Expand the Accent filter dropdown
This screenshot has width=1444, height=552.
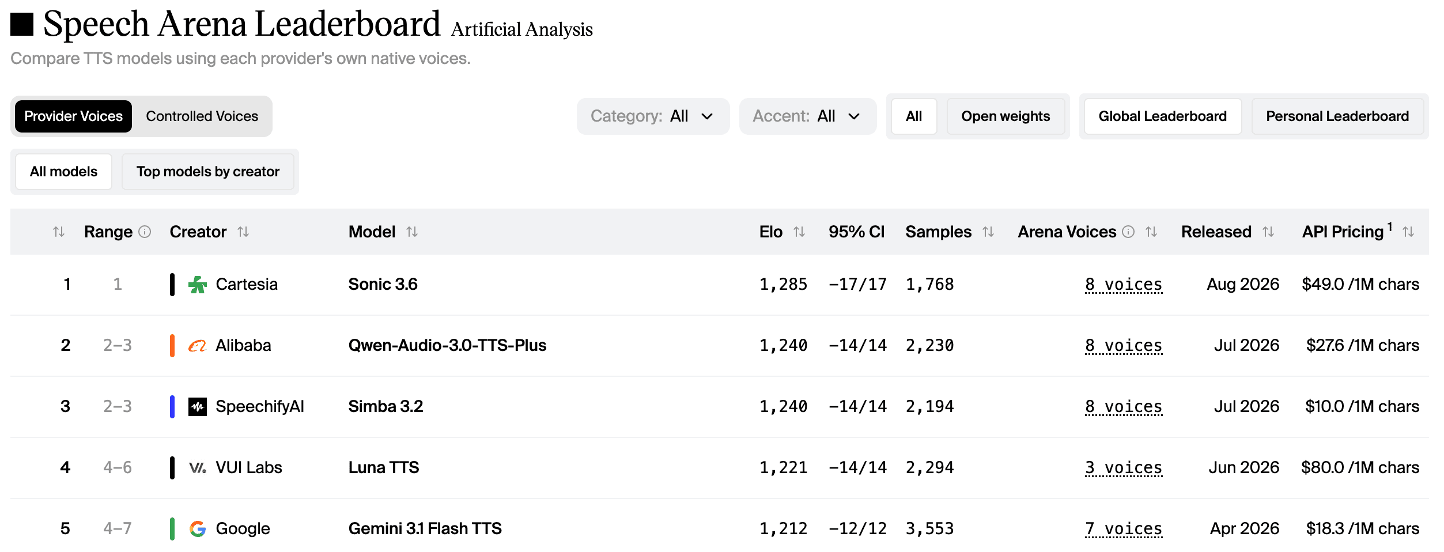[807, 116]
